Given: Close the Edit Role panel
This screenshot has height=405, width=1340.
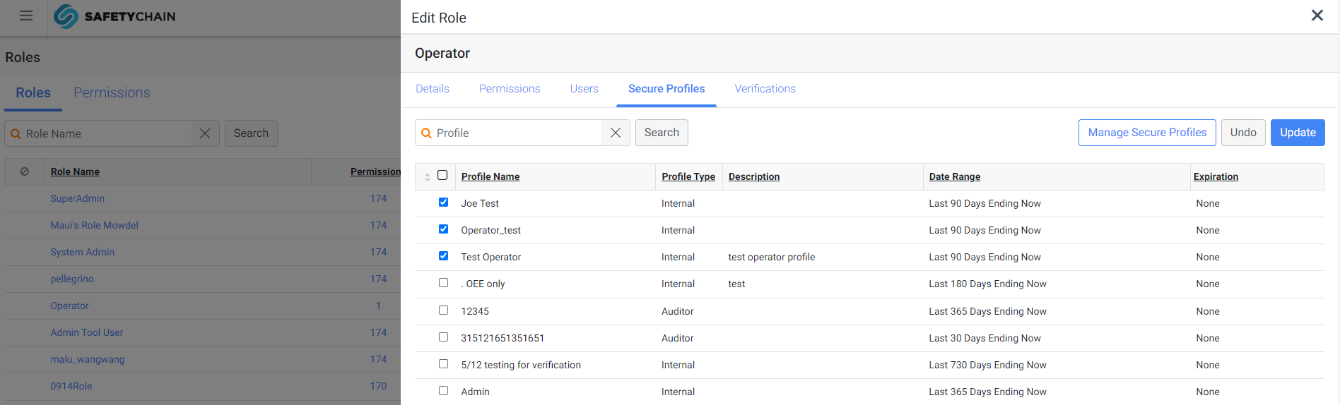Looking at the screenshot, I should point(1317,15).
